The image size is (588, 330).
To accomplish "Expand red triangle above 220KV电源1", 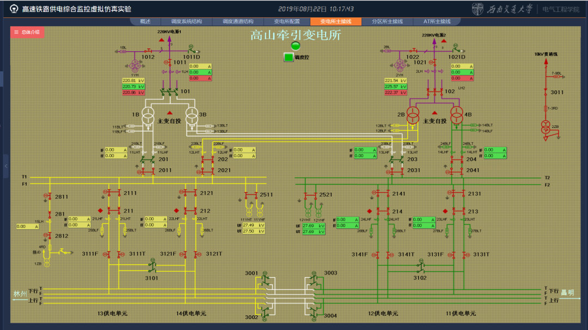I will coord(161,40).
